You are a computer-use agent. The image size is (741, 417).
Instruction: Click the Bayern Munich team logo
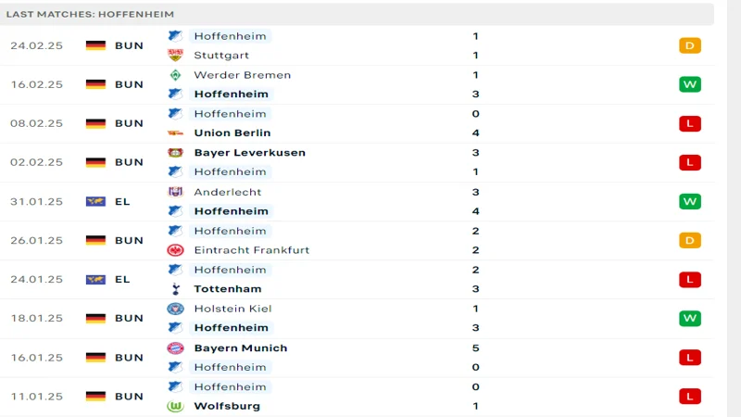click(175, 348)
